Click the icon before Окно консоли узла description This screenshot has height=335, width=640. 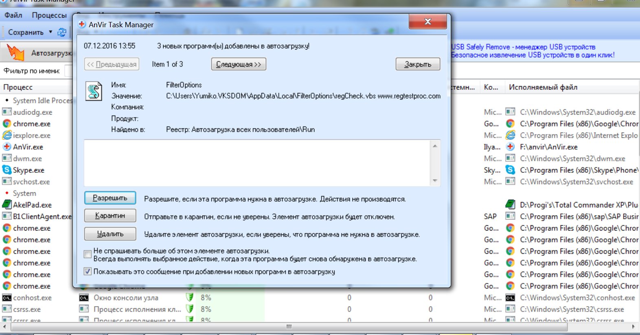point(84,298)
